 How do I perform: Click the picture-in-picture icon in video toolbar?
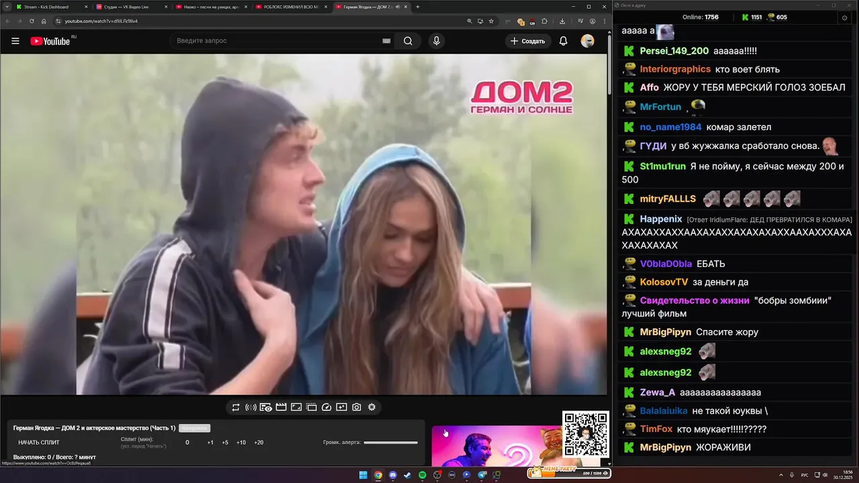pos(296,407)
